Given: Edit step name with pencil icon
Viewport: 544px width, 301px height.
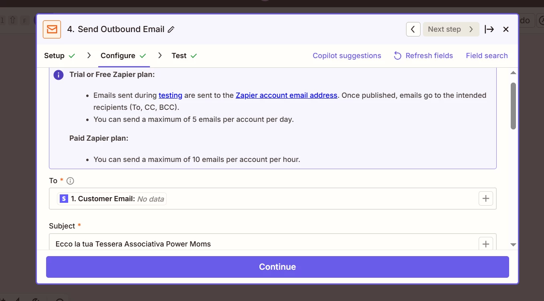Looking at the screenshot, I should tap(171, 29).
